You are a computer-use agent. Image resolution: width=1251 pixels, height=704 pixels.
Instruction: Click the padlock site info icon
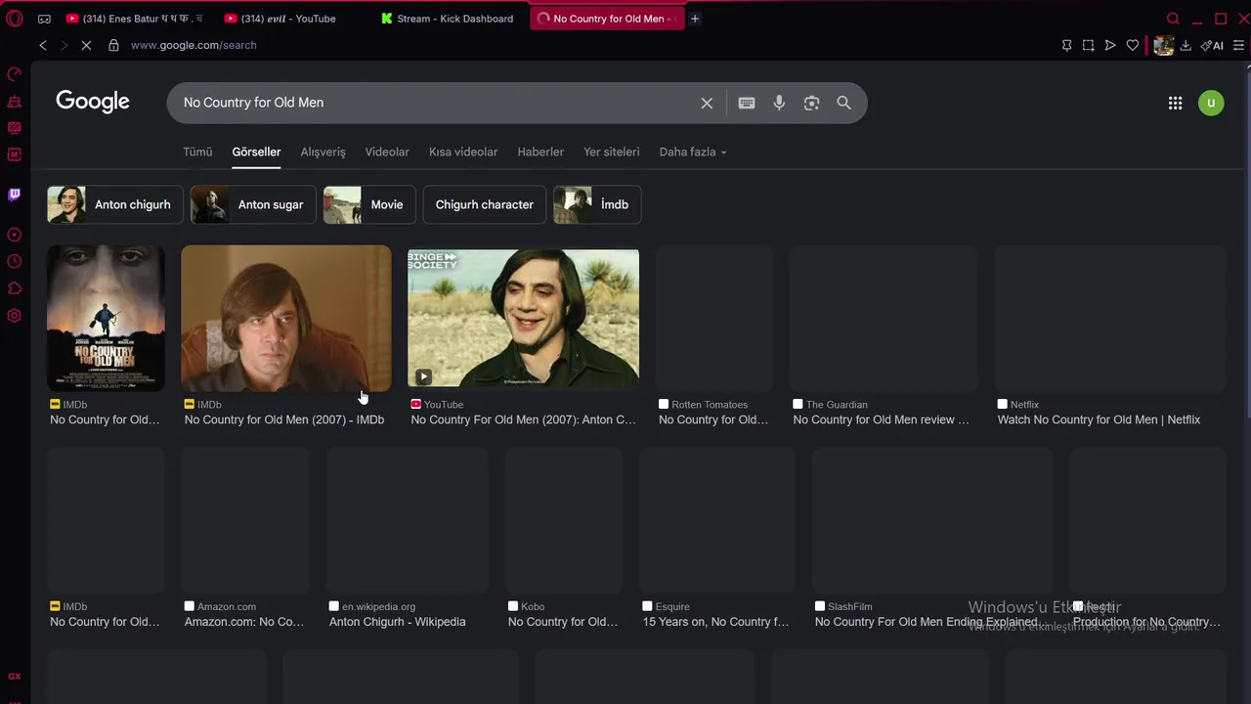tap(113, 45)
